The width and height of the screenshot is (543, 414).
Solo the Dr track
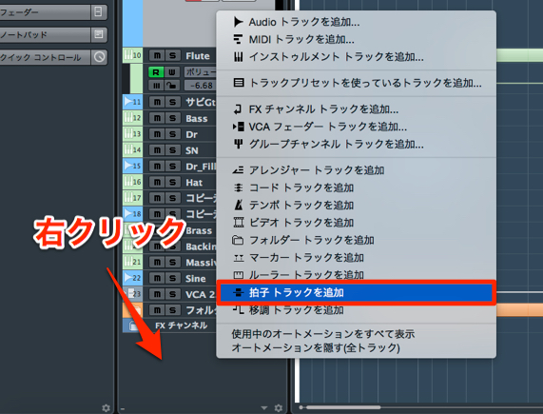(172, 134)
